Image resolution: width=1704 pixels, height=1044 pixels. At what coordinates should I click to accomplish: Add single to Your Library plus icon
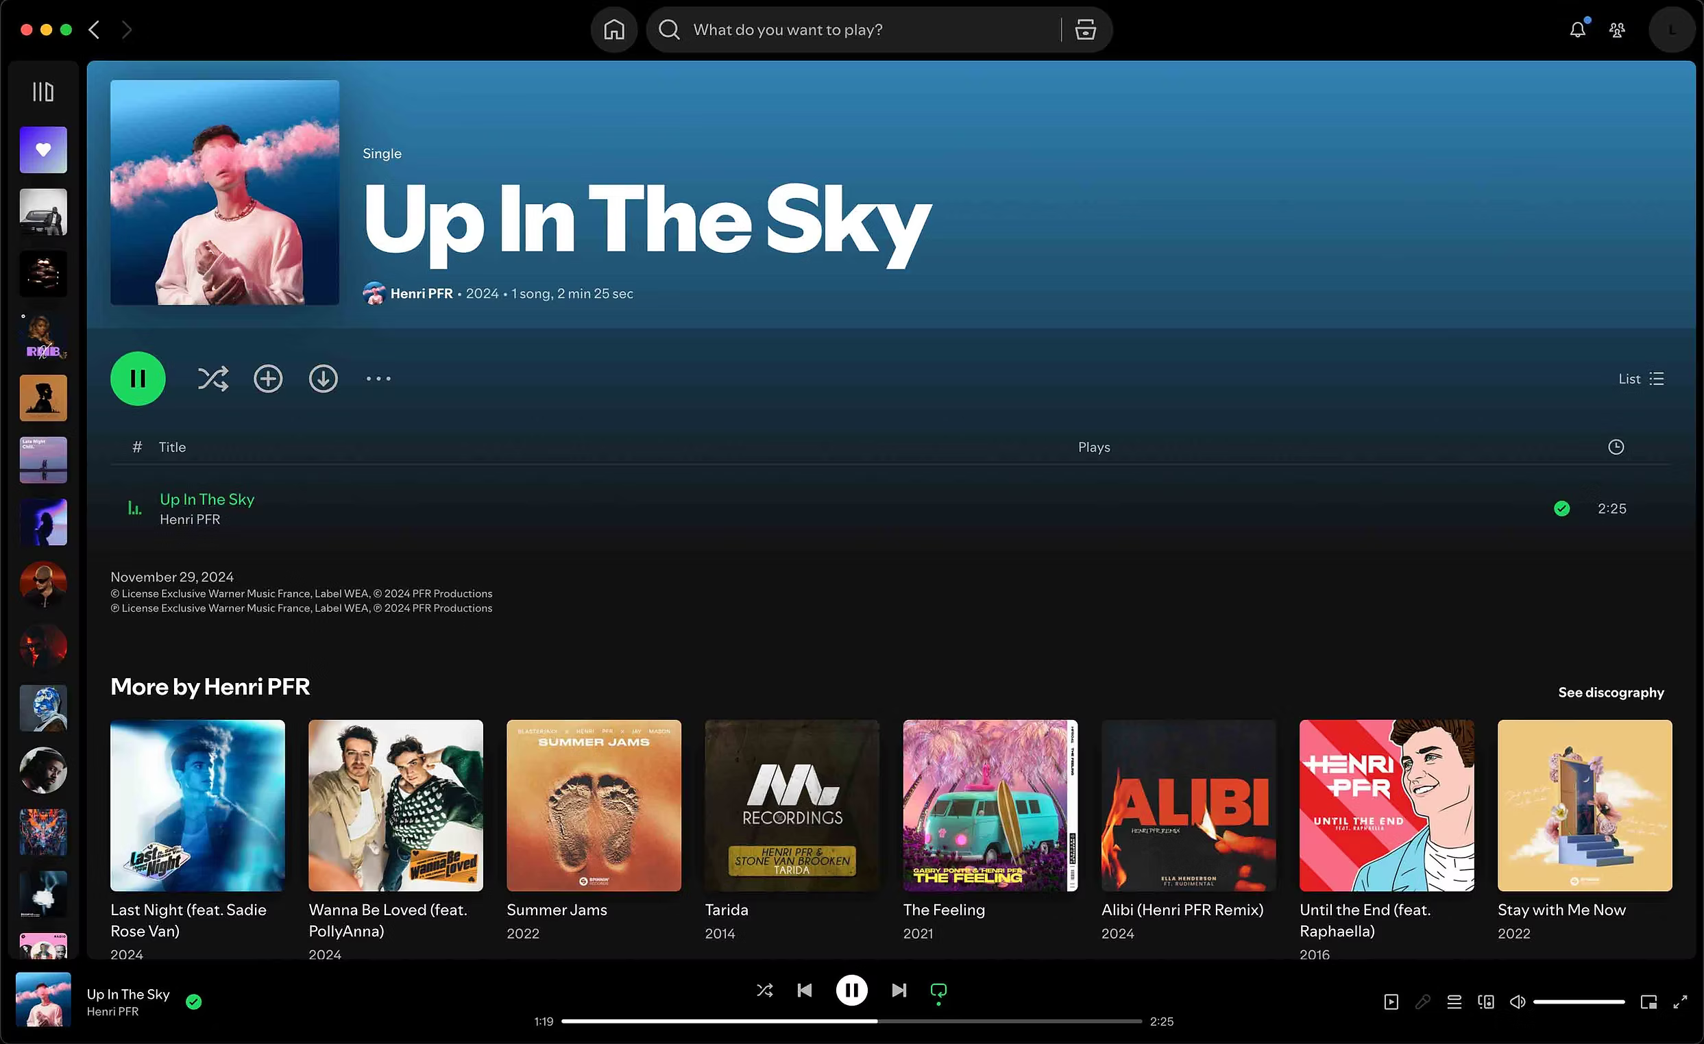(x=267, y=379)
